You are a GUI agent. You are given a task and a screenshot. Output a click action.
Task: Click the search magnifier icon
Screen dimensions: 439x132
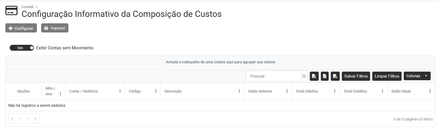[x=304, y=76]
